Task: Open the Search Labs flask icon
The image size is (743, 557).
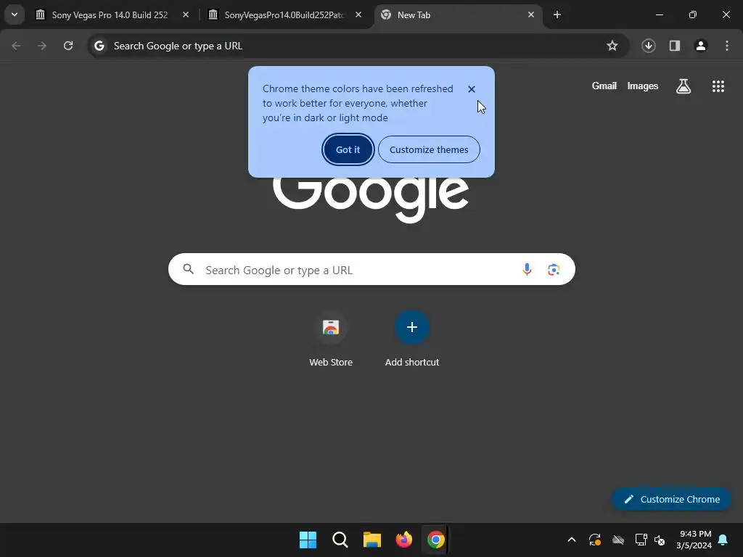Action: tap(684, 86)
